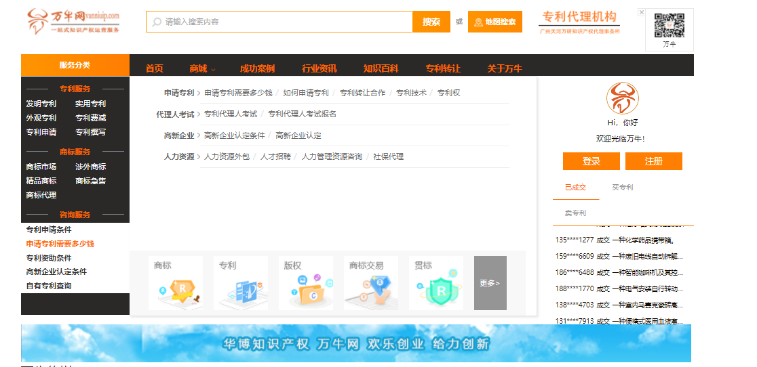The height and width of the screenshot is (367, 757).
Task: Click the QR code image
Action: coord(669,26)
